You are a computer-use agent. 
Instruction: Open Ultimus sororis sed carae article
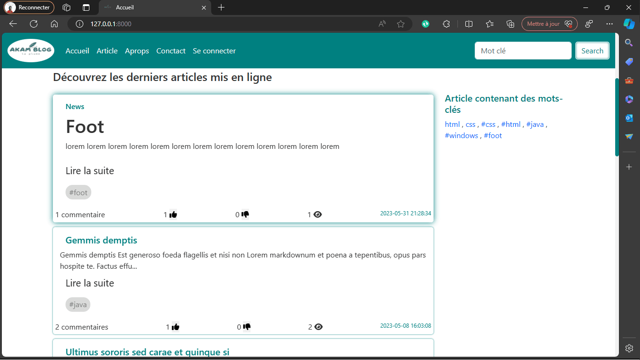pos(147,352)
